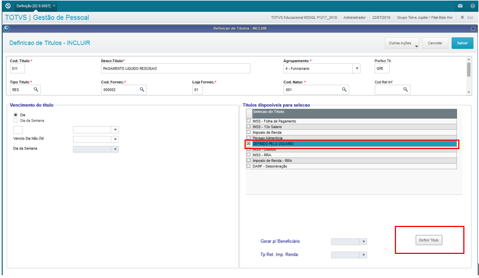Focus the Descr.Titulo field

[x=176, y=68]
